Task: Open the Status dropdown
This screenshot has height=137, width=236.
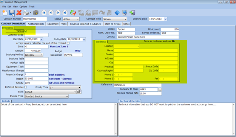Action: 71,19
